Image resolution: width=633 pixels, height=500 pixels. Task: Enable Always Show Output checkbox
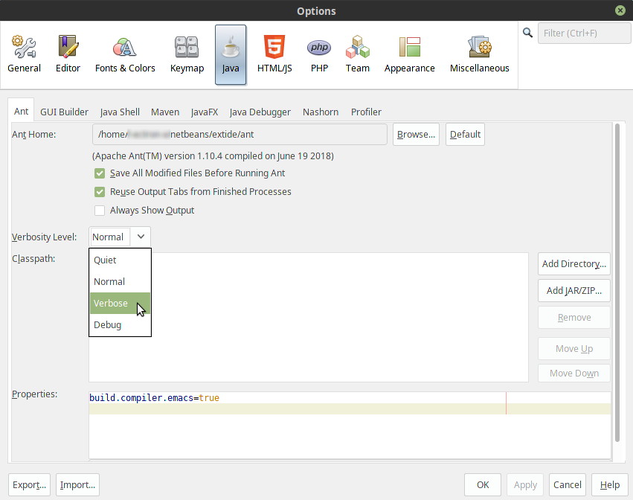(x=100, y=211)
